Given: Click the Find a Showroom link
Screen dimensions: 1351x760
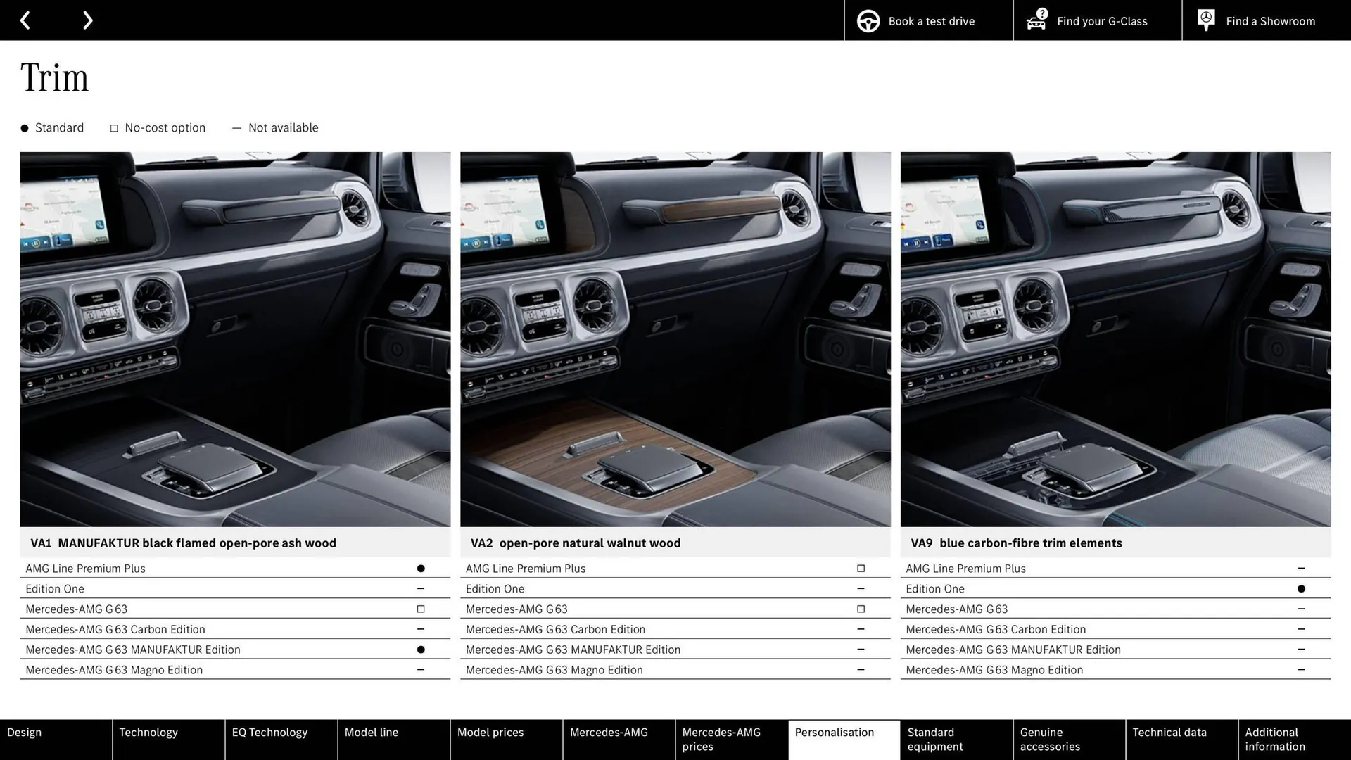Looking at the screenshot, I should (x=1270, y=20).
